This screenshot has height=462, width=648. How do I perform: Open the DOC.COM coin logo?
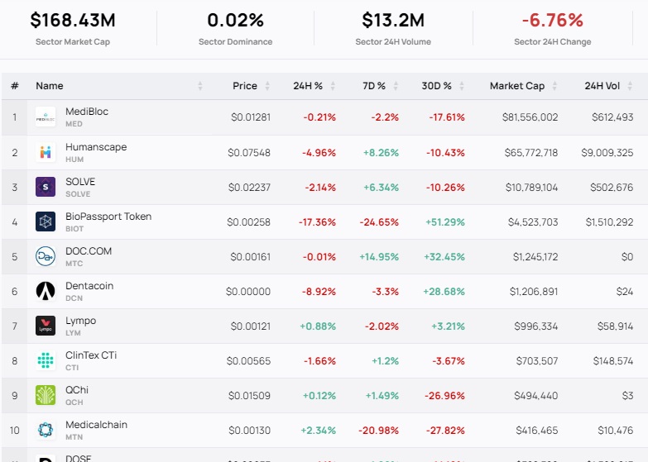[x=46, y=256]
